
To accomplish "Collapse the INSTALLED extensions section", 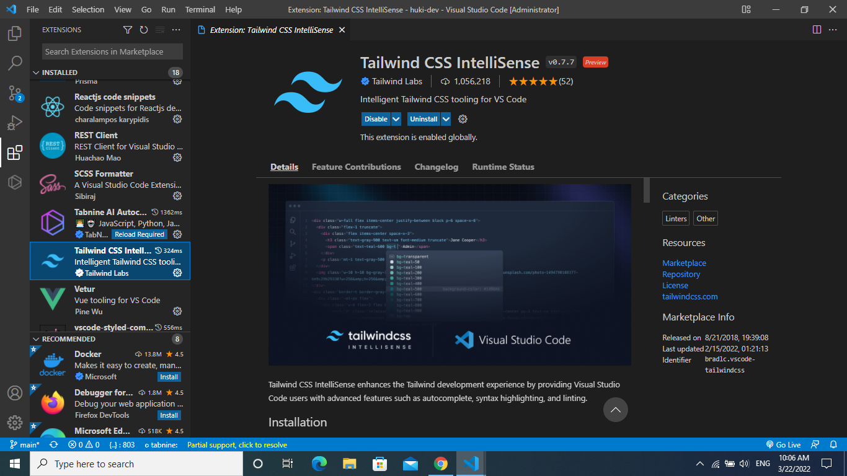I will pos(36,73).
